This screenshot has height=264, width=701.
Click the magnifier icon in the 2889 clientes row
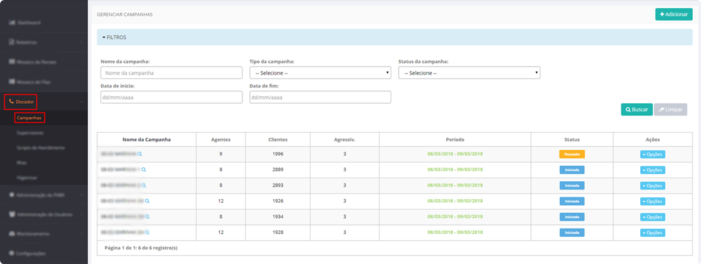[x=144, y=170]
